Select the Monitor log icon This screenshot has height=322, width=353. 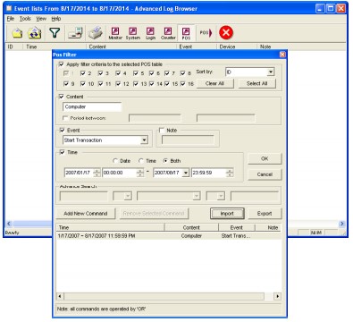pos(115,33)
